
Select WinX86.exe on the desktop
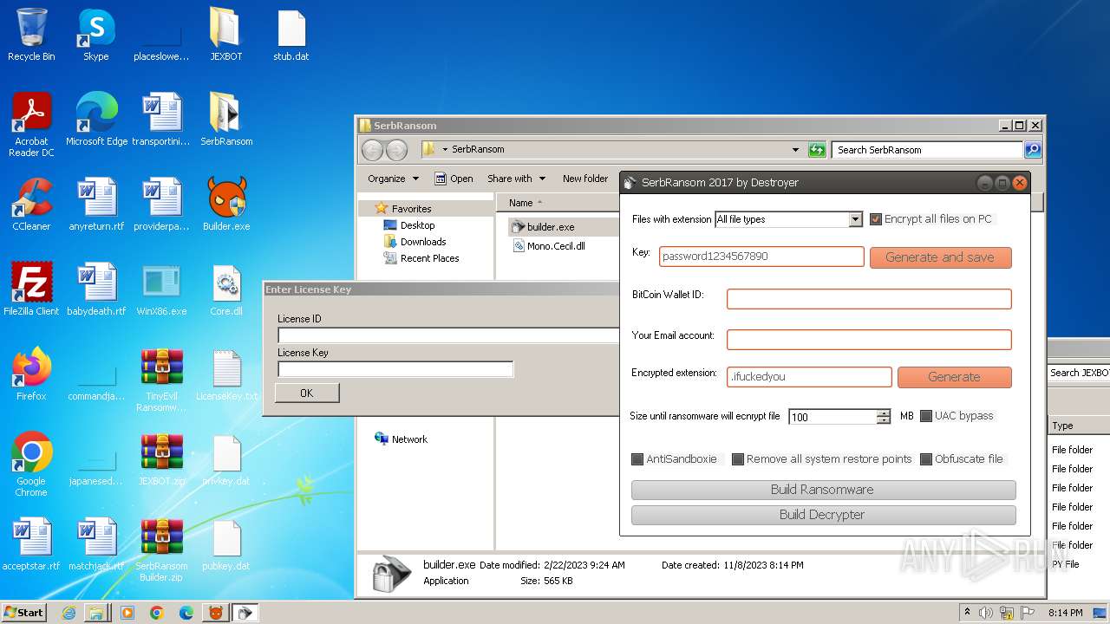point(161,289)
